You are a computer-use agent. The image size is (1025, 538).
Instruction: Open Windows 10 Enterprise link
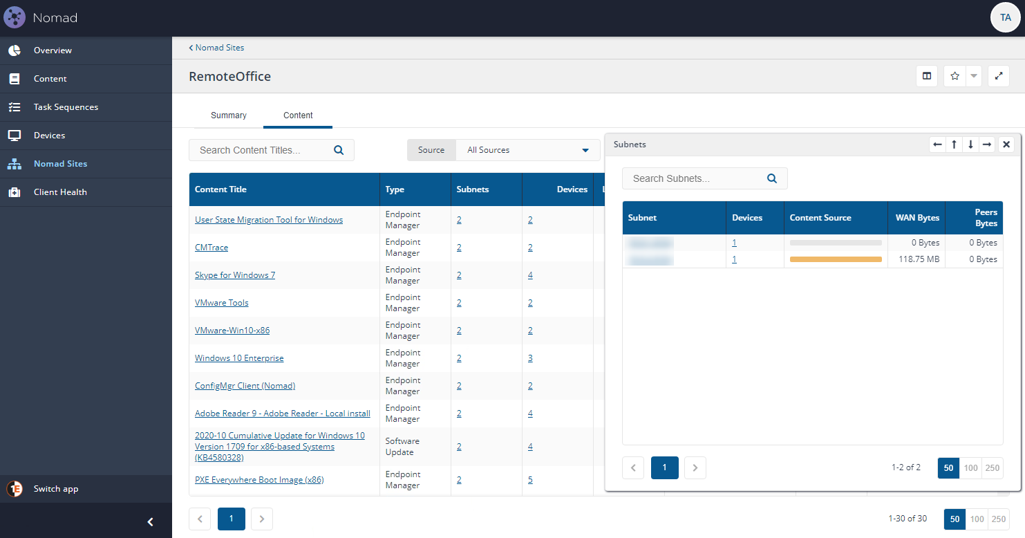(239, 358)
